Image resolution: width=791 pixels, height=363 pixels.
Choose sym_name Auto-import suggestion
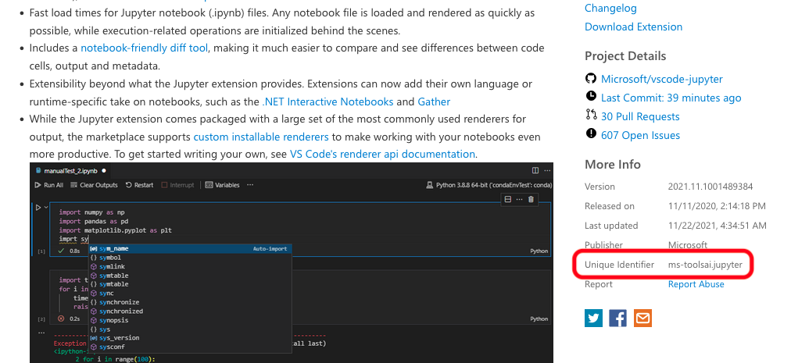tap(190, 248)
